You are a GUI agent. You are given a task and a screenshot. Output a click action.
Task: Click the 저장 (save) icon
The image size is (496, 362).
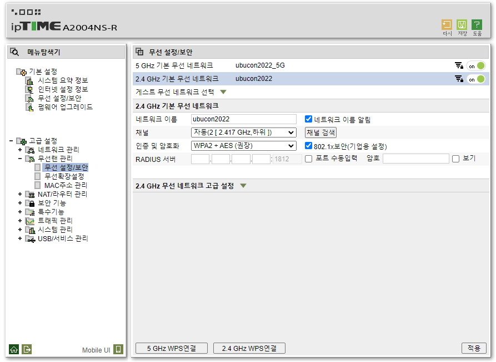[x=462, y=25]
